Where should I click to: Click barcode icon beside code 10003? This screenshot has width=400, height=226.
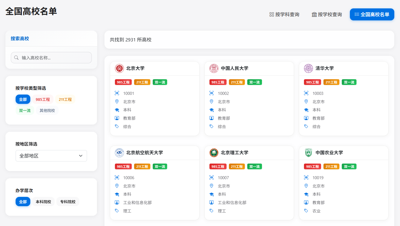306,93
